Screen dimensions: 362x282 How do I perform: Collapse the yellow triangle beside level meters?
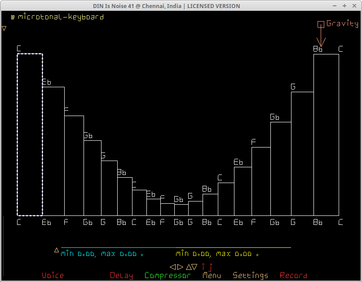[x=57, y=250]
